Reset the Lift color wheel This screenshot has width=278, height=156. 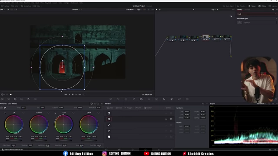click(23, 113)
